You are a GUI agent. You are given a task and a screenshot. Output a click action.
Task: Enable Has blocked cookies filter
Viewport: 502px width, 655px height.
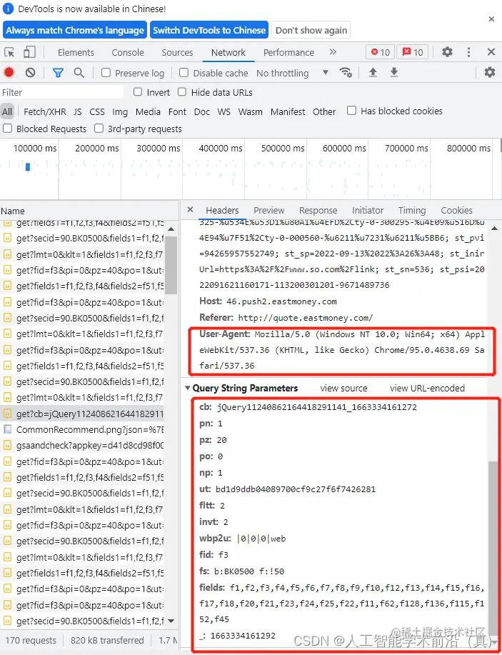click(351, 111)
